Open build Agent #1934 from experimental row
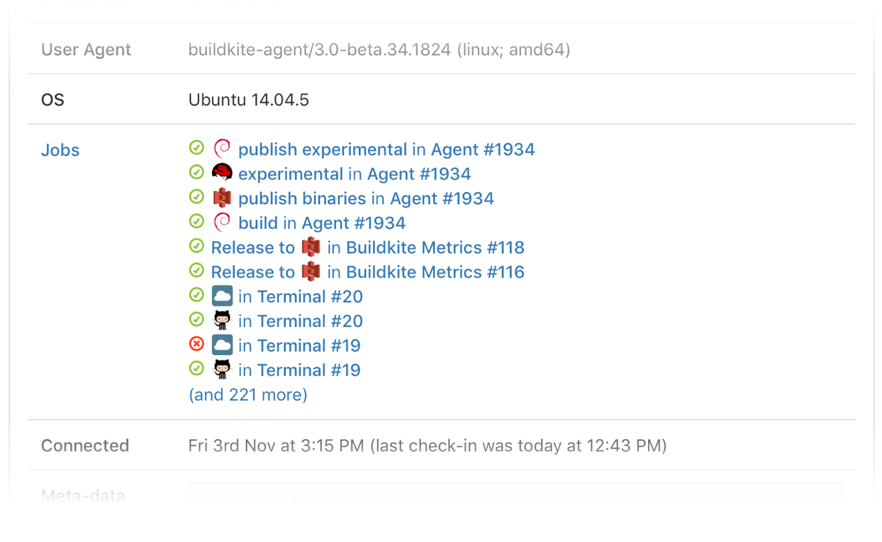Image resolution: width=882 pixels, height=542 pixels. click(419, 174)
